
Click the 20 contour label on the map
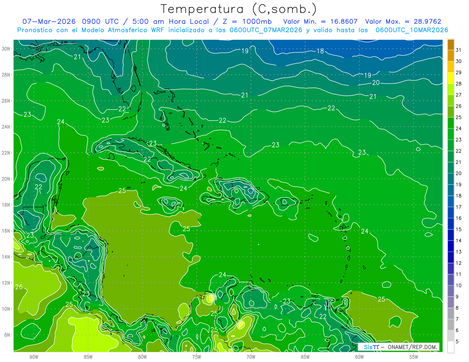click(376, 82)
